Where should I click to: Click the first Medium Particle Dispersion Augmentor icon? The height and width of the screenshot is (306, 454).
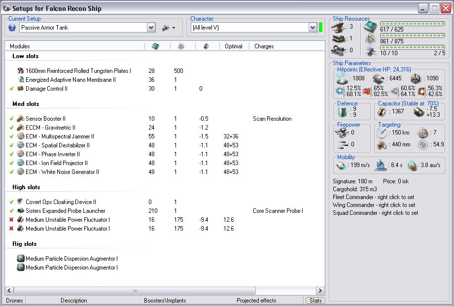tap(21, 259)
